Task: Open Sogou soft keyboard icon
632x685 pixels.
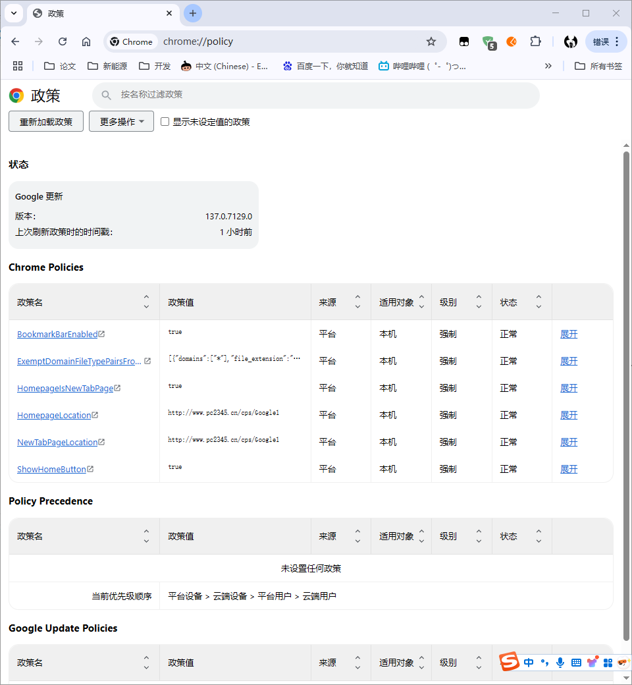Action: [576, 663]
